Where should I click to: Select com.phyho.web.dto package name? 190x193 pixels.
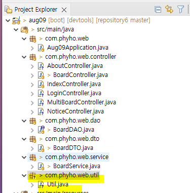click(72, 139)
